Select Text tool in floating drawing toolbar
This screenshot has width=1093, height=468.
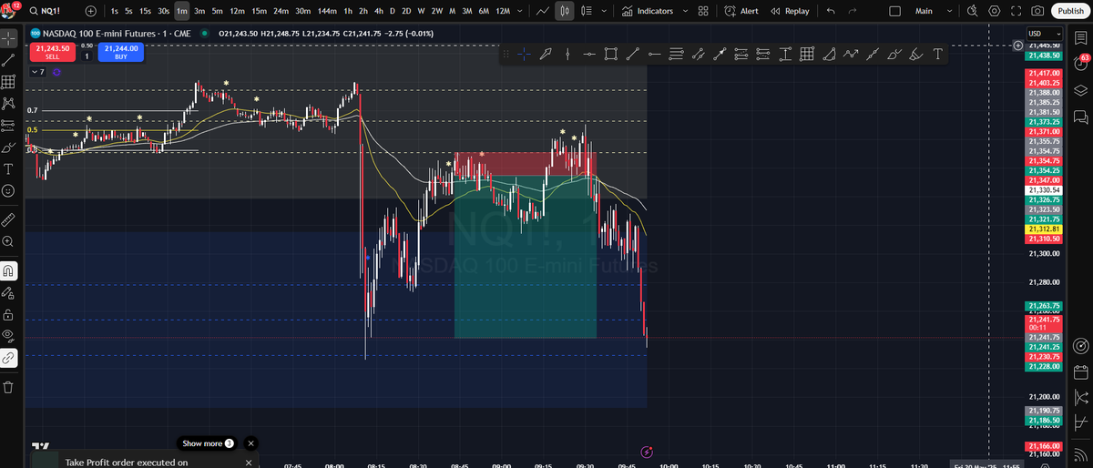[x=937, y=55]
